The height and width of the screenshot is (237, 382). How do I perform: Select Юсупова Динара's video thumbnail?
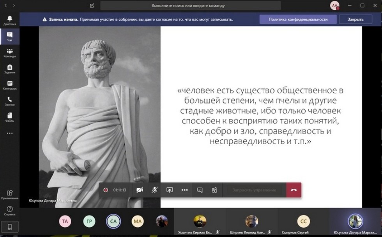355,221
